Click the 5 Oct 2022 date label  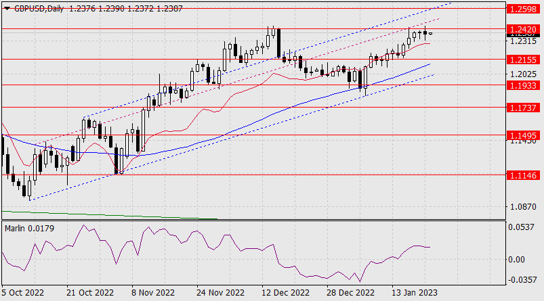coord(22,293)
